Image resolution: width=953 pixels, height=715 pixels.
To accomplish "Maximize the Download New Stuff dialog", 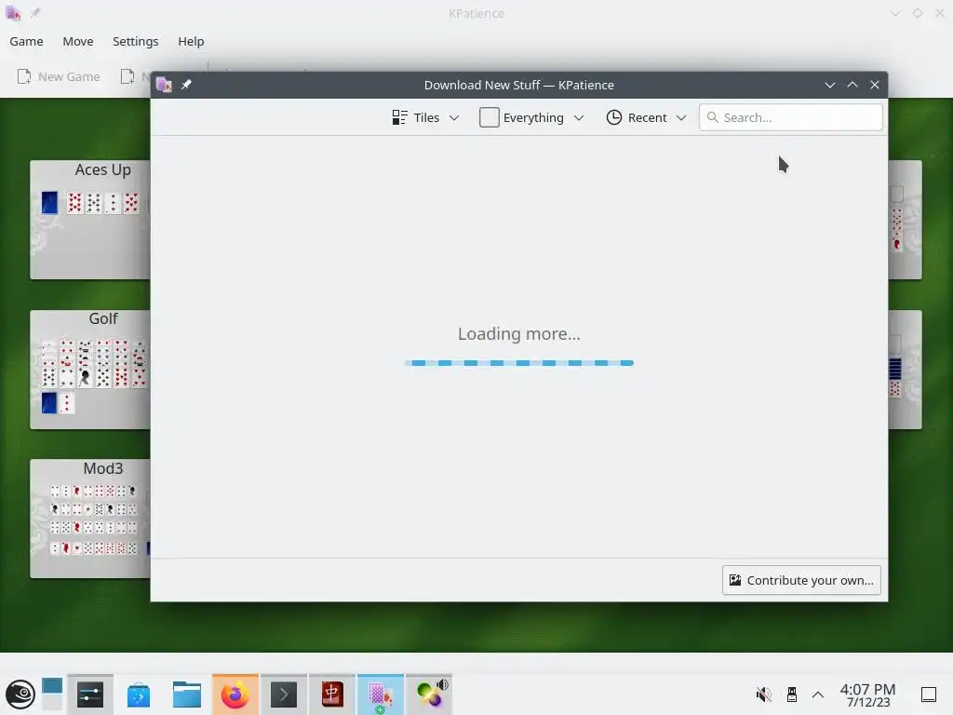I will (852, 85).
